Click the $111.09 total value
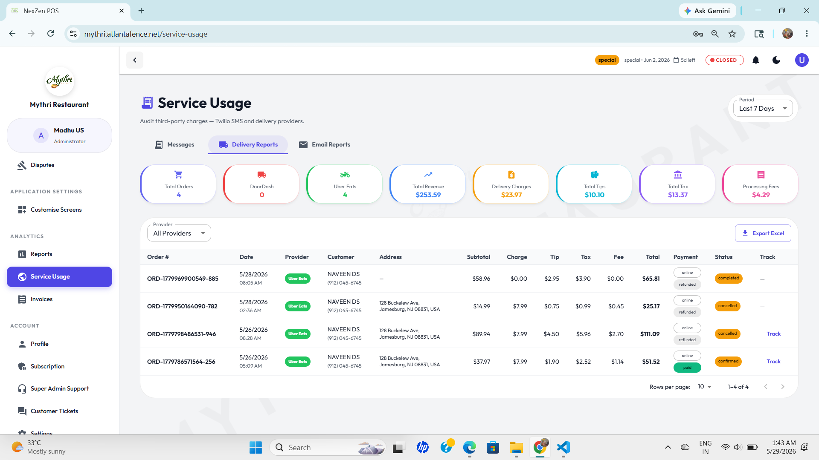 (x=650, y=334)
